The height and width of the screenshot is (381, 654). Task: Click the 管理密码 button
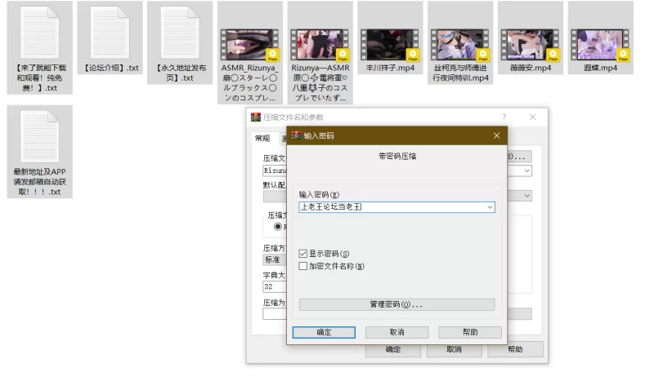click(x=396, y=304)
